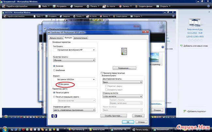Open the Высокое качество dropdown
The image size is (212, 132).
click(x=77, y=100)
